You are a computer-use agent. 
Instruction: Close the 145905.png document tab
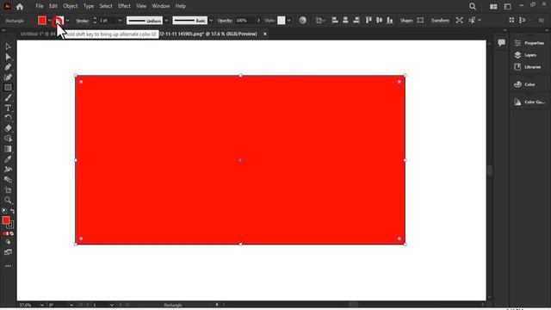click(265, 34)
